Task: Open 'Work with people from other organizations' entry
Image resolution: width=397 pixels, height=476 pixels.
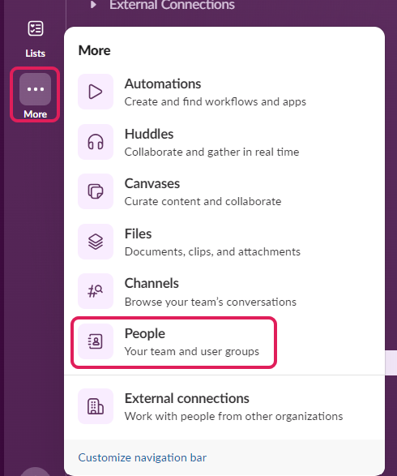Action: pos(234,416)
